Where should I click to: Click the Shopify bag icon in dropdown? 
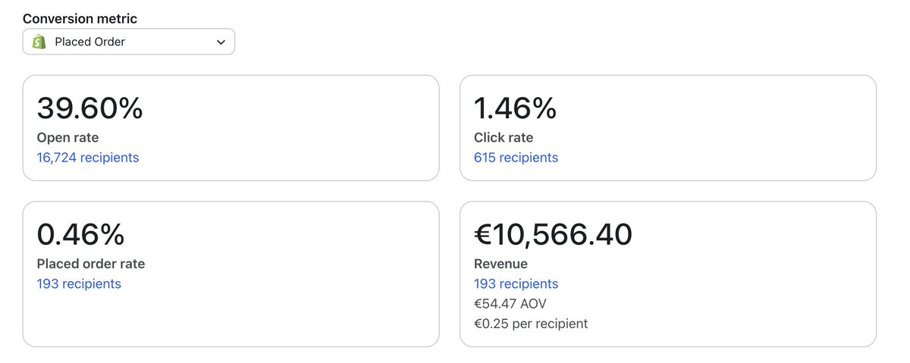coord(39,42)
